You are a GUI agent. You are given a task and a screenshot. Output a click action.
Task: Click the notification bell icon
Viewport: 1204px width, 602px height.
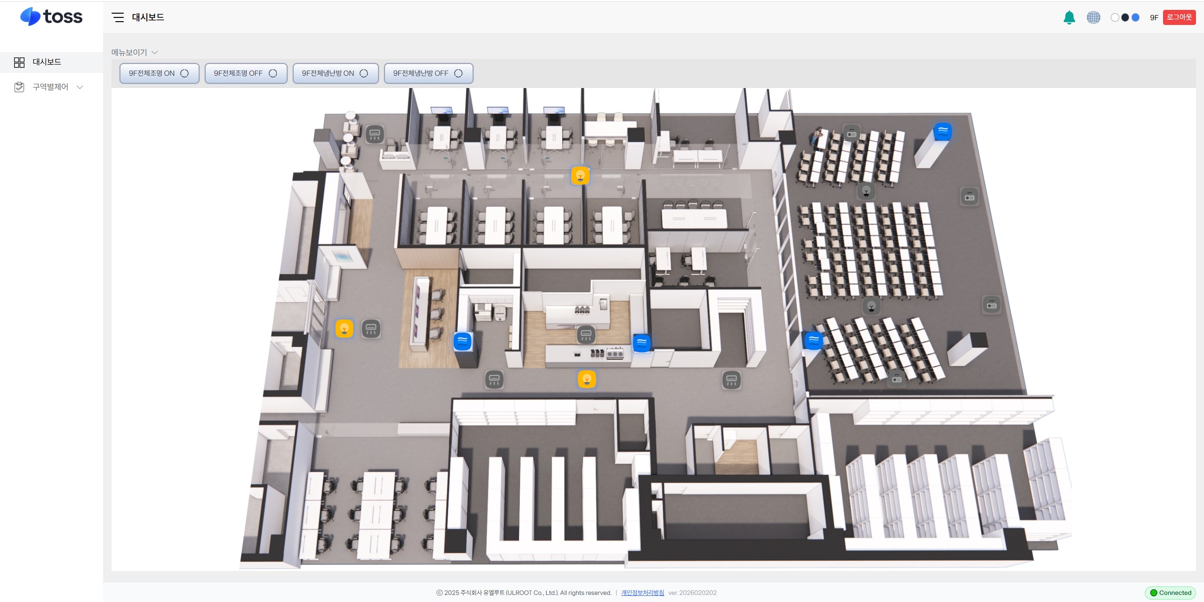pyautogui.click(x=1069, y=17)
